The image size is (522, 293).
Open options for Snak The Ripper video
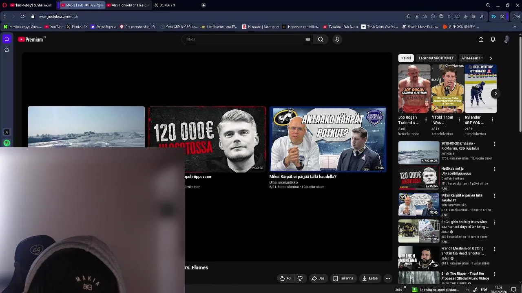click(x=494, y=274)
